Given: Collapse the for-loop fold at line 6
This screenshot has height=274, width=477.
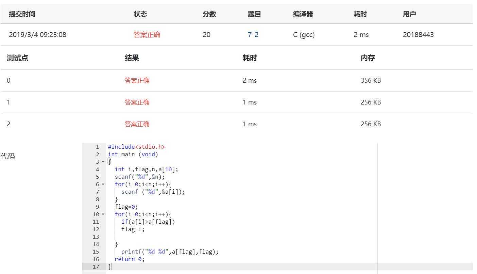Looking at the screenshot, I should pos(103,184).
